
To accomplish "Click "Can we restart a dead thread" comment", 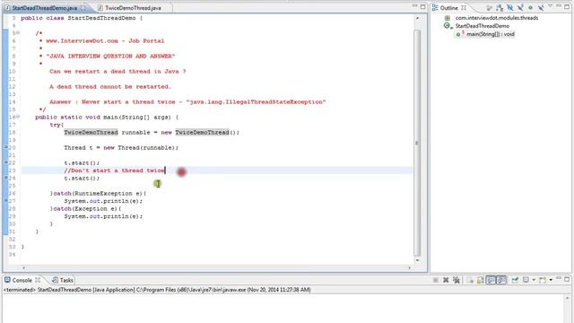I will click(117, 72).
